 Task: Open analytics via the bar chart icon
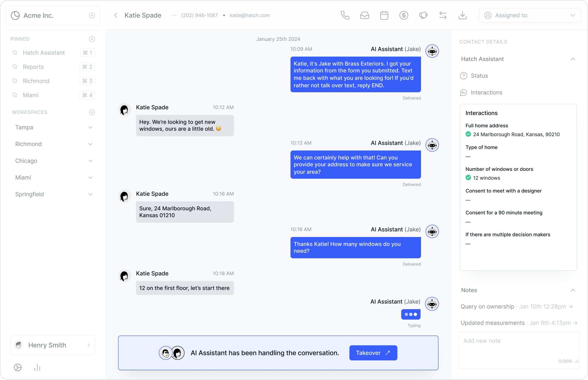tap(37, 367)
